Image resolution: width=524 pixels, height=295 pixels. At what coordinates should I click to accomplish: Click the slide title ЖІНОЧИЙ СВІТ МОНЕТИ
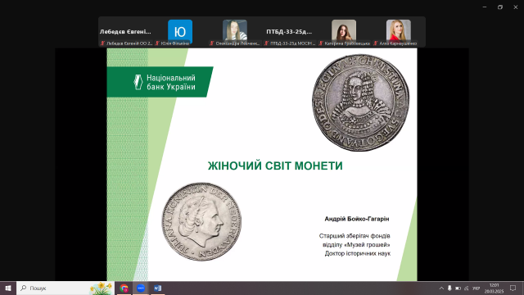275,166
